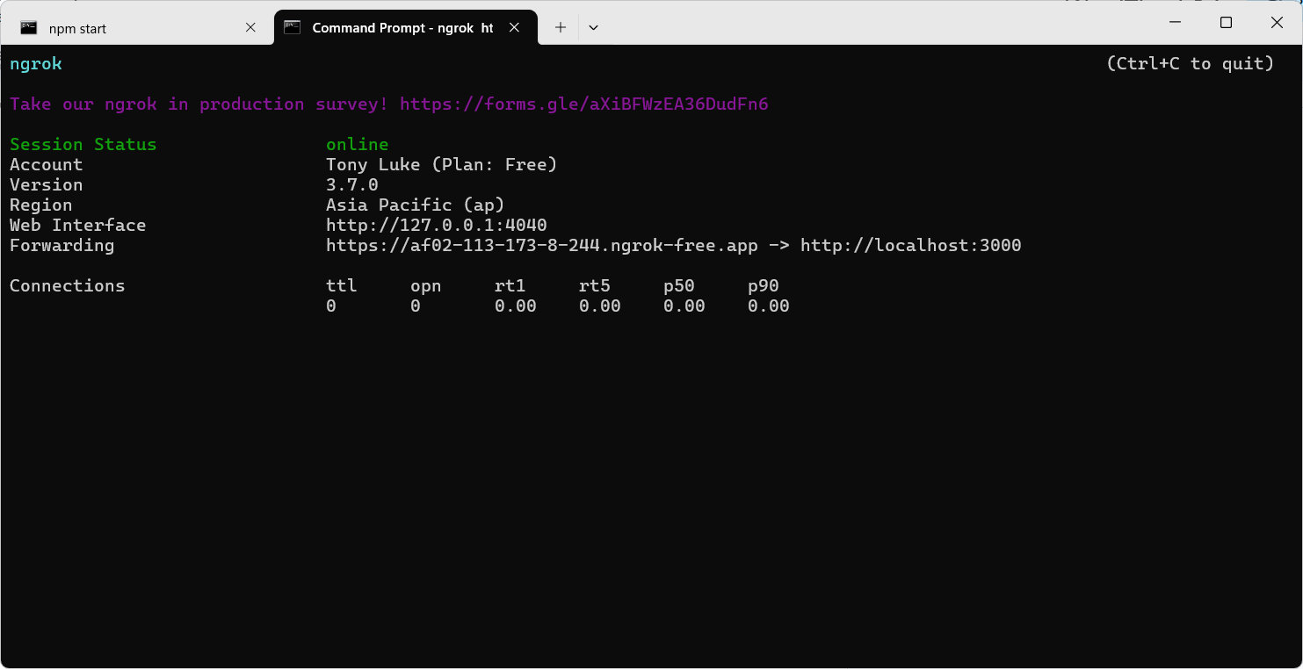Screen dimensions: 1303x669
Task: Click the http://localhost:3000 target address
Action: [911, 246]
